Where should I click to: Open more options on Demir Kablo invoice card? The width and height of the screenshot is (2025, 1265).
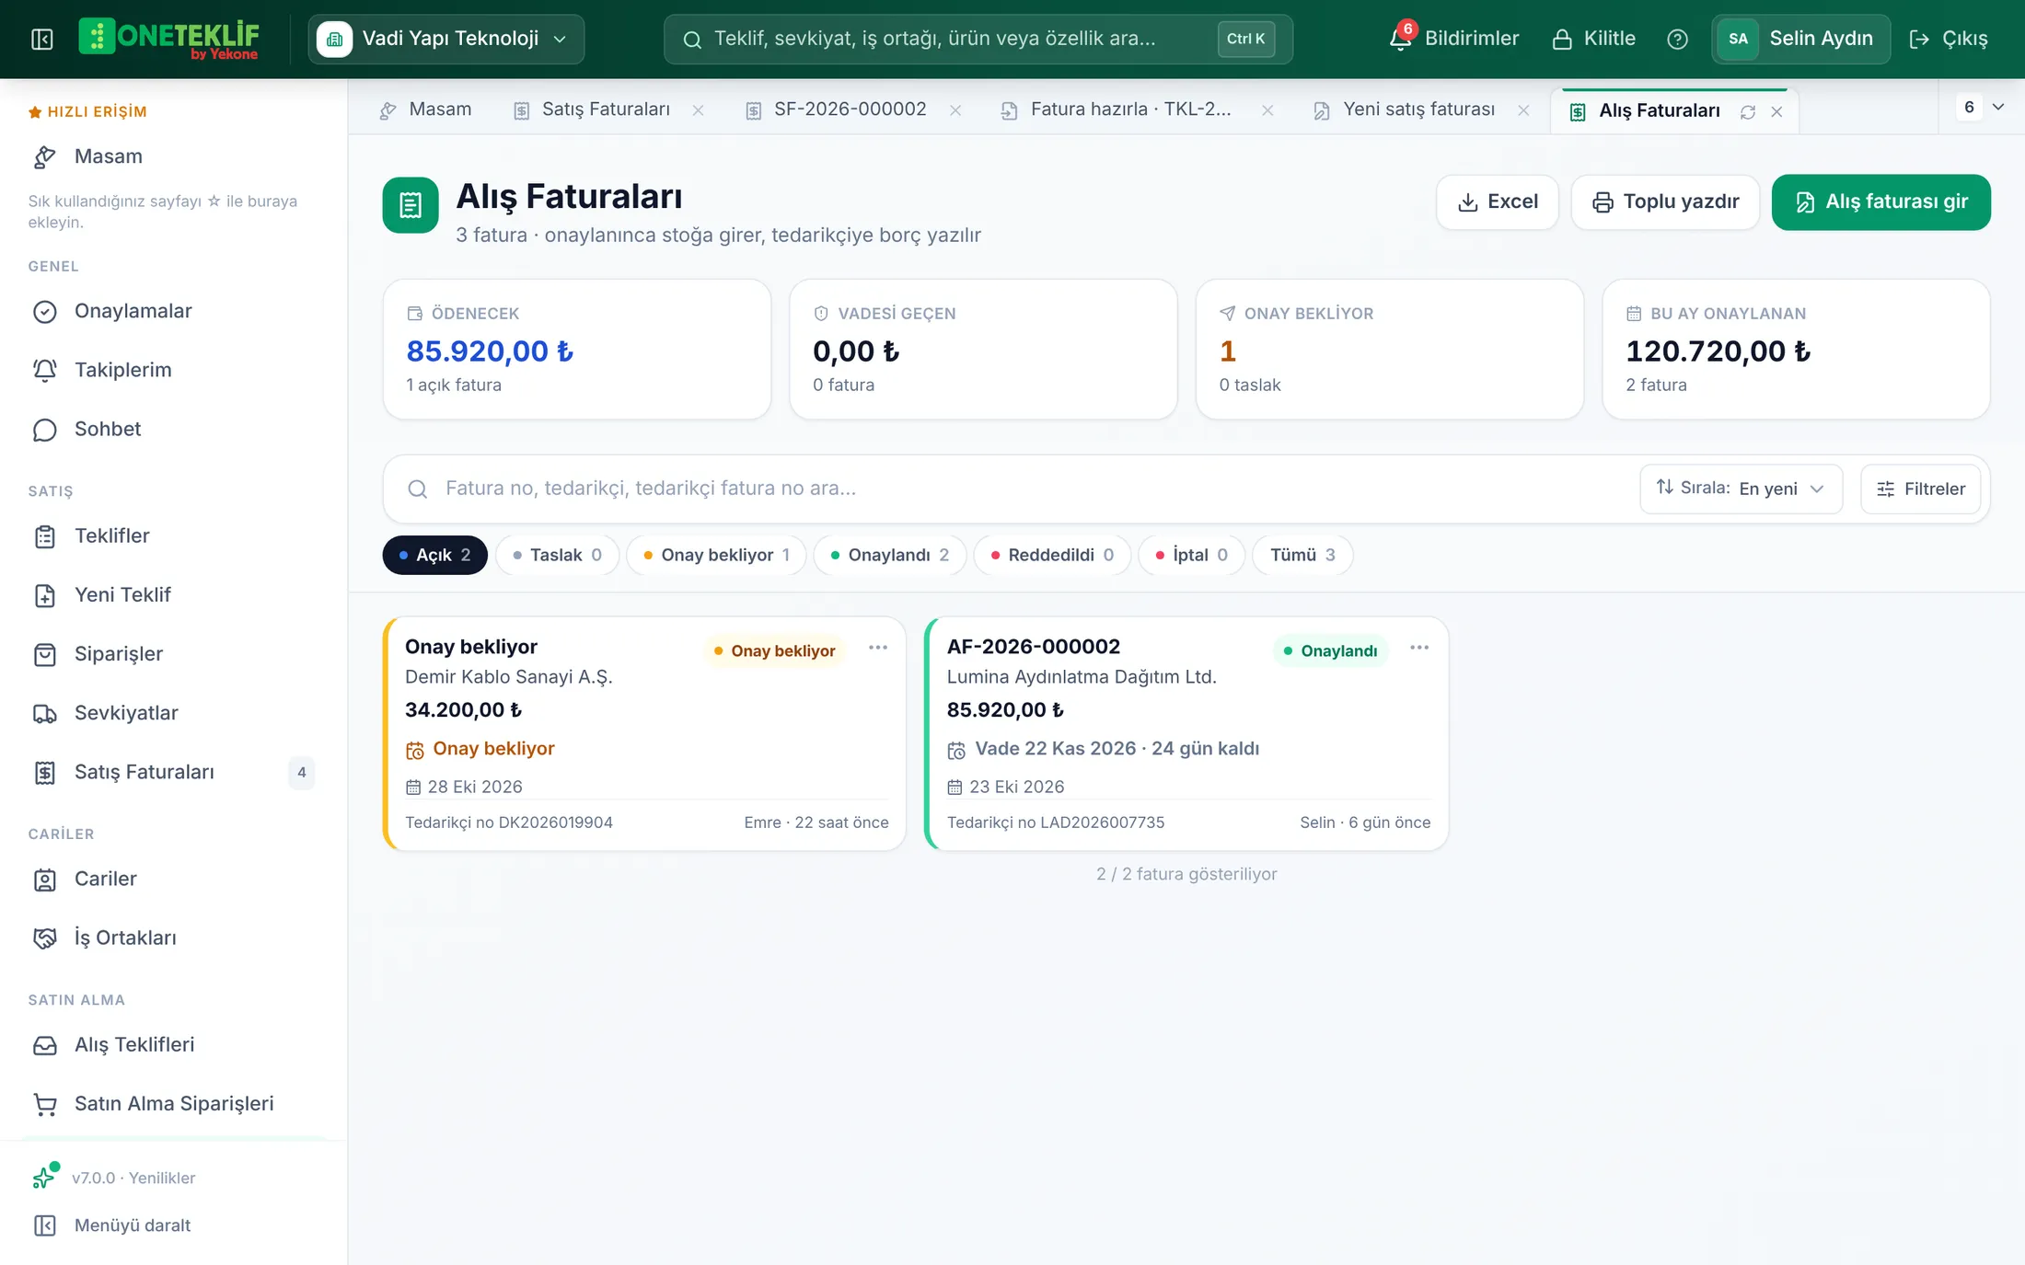click(x=878, y=648)
